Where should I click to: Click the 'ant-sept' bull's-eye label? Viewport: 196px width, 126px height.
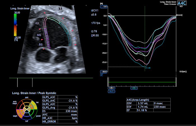pyautogui.click(x=15, y=102)
